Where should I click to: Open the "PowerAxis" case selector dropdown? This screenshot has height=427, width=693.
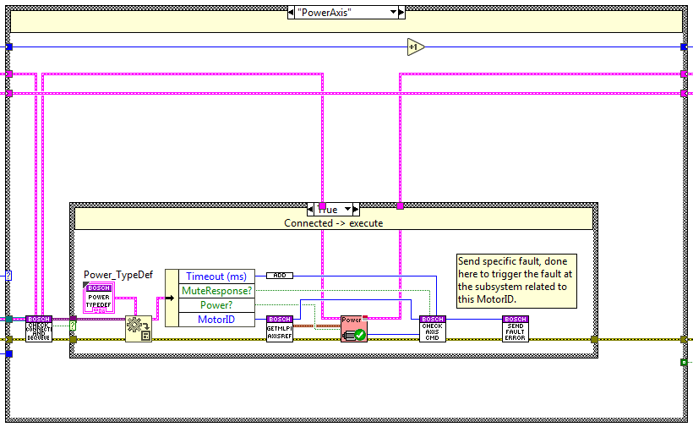tap(393, 13)
